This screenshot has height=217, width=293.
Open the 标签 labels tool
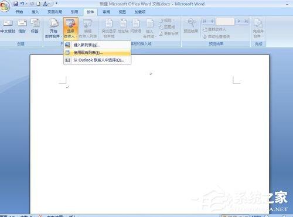click(x=35, y=26)
